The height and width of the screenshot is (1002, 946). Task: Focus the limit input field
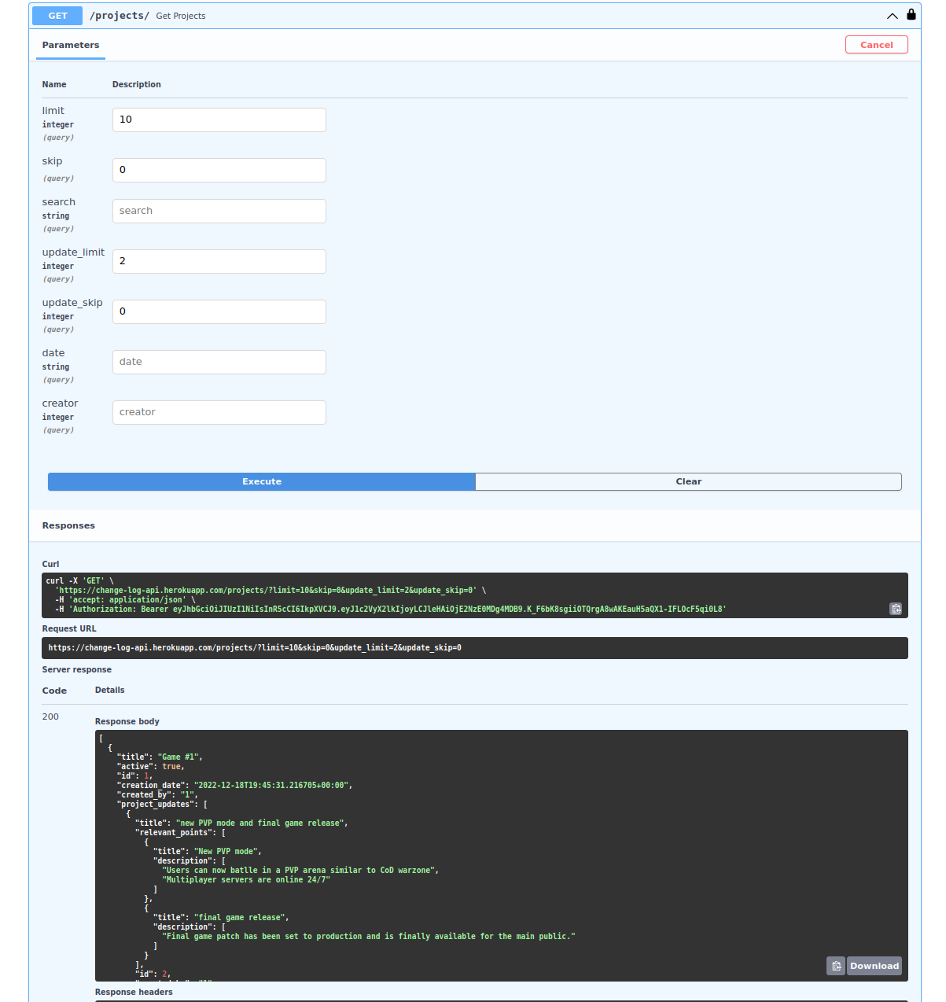219,120
